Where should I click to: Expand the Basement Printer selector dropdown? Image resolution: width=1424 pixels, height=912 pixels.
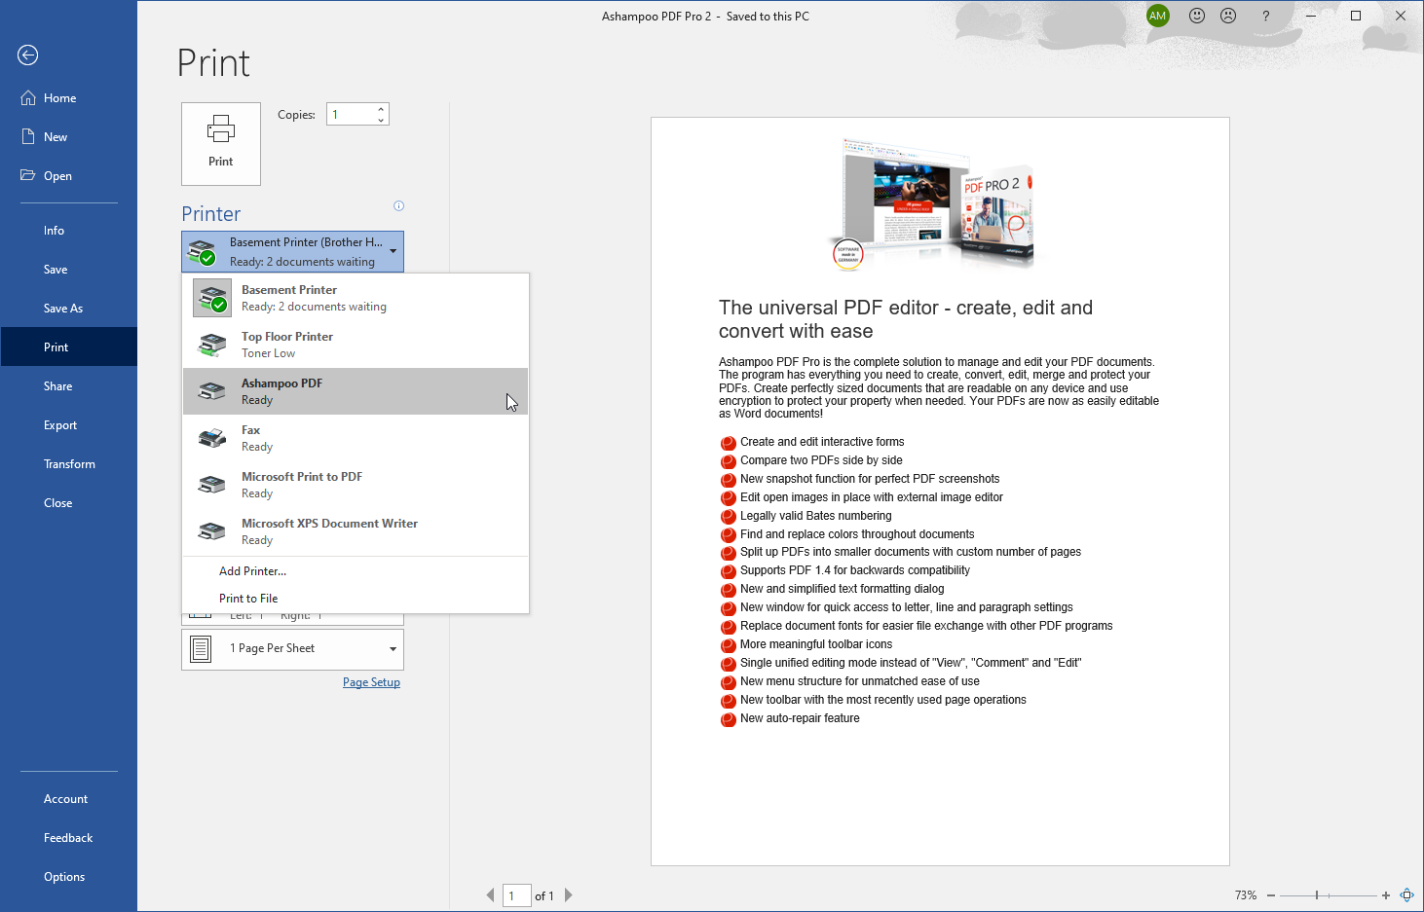pos(292,252)
